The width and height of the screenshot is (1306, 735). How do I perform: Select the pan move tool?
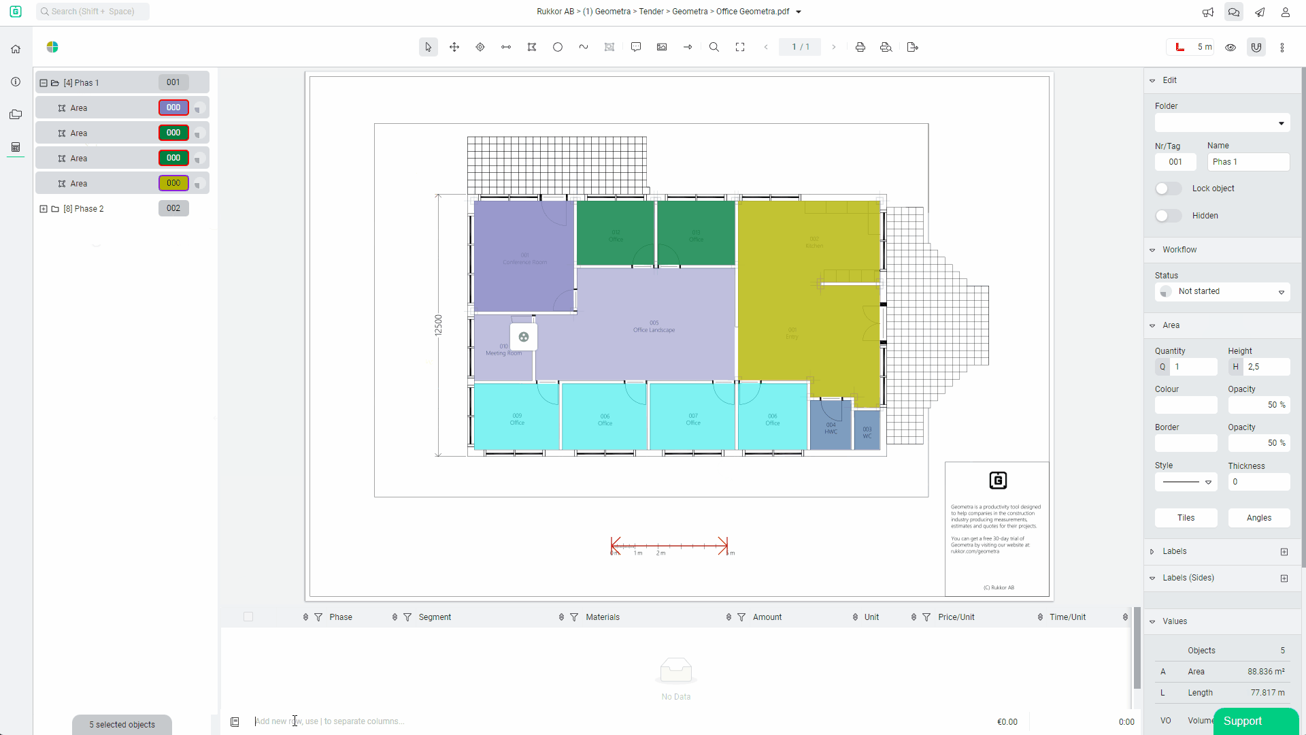click(454, 47)
